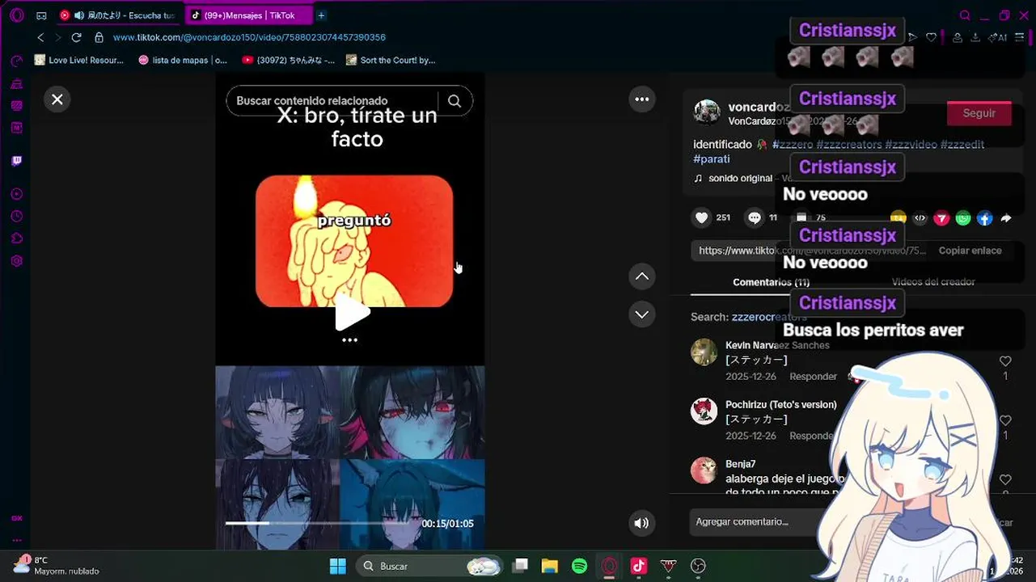This screenshot has width=1036, height=582.
Task: Open Love Live! Resour... bookmark
Action: pyautogui.click(x=78, y=60)
